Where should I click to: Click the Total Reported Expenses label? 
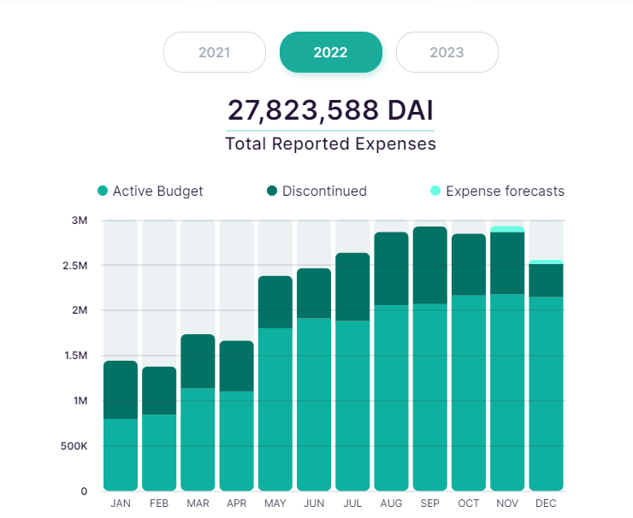coord(330,144)
